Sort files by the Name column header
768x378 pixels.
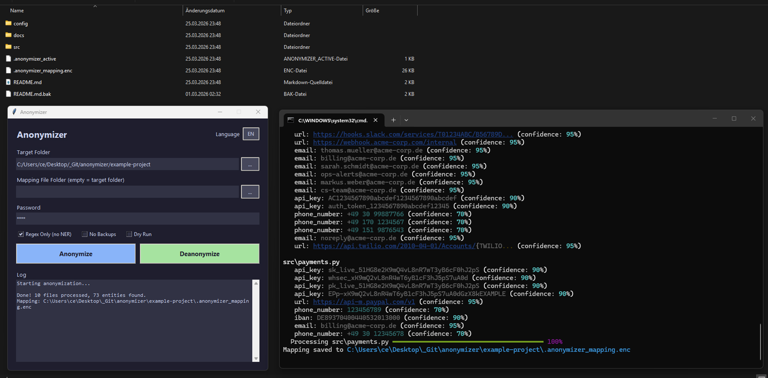[17, 11]
